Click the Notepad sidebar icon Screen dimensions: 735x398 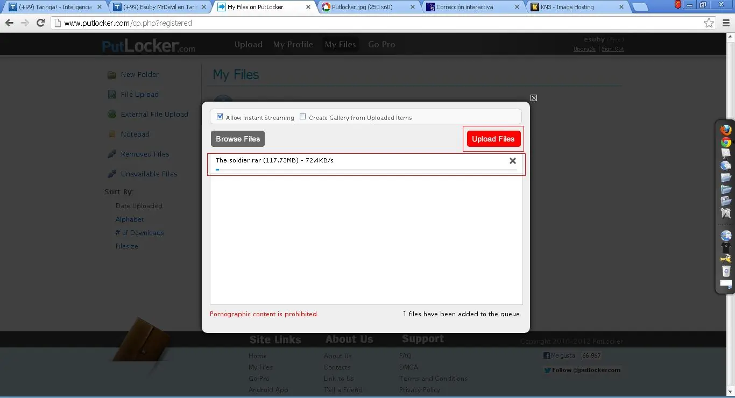(x=112, y=134)
